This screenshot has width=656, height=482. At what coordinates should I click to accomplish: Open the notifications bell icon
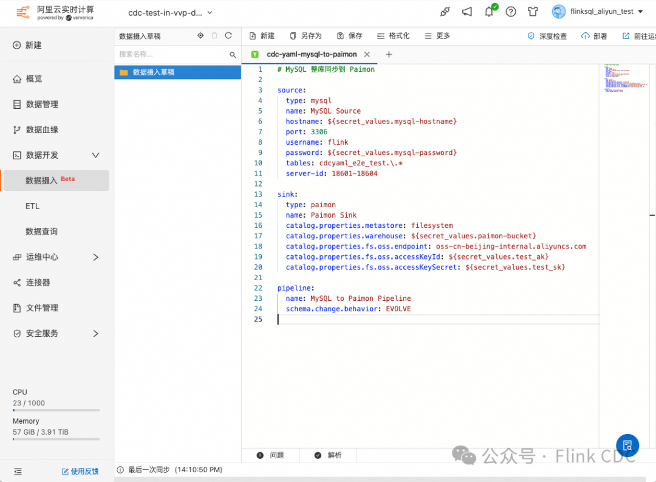(x=489, y=12)
